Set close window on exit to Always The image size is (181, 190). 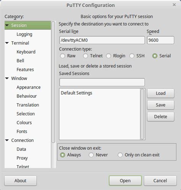tap(63, 155)
